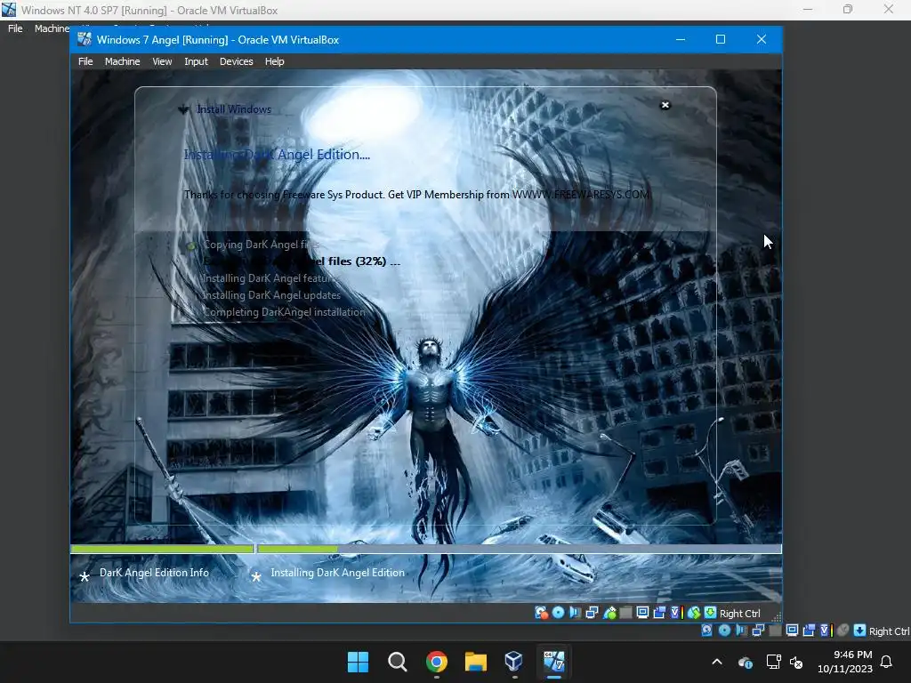This screenshot has width=911, height=683.
Task: Click virtualization V icon in Windows 7 Angel status bar
Action: click(677, 613)
